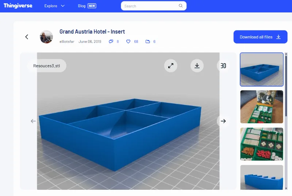Open elliotsfar's profile link
Viewport: 292px width, 196px height.
coord(67,42)
